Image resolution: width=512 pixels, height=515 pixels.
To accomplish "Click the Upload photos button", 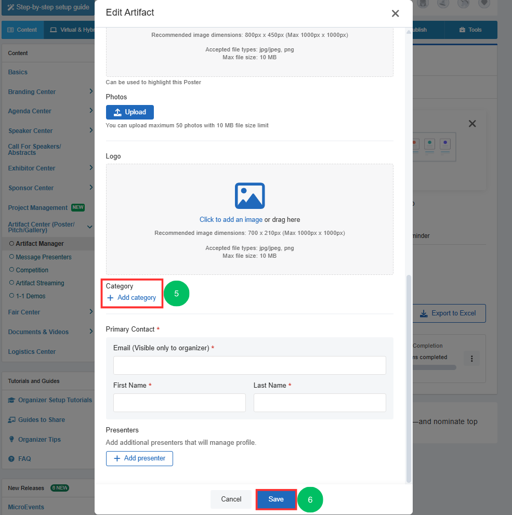I will [130, 112].
